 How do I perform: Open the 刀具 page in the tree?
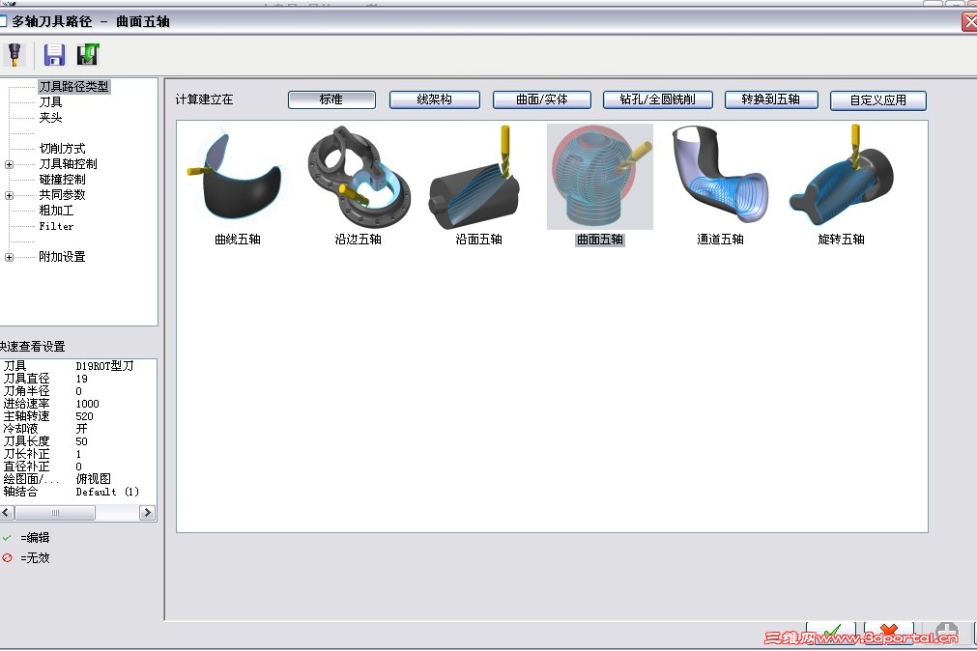pos(50,102)
